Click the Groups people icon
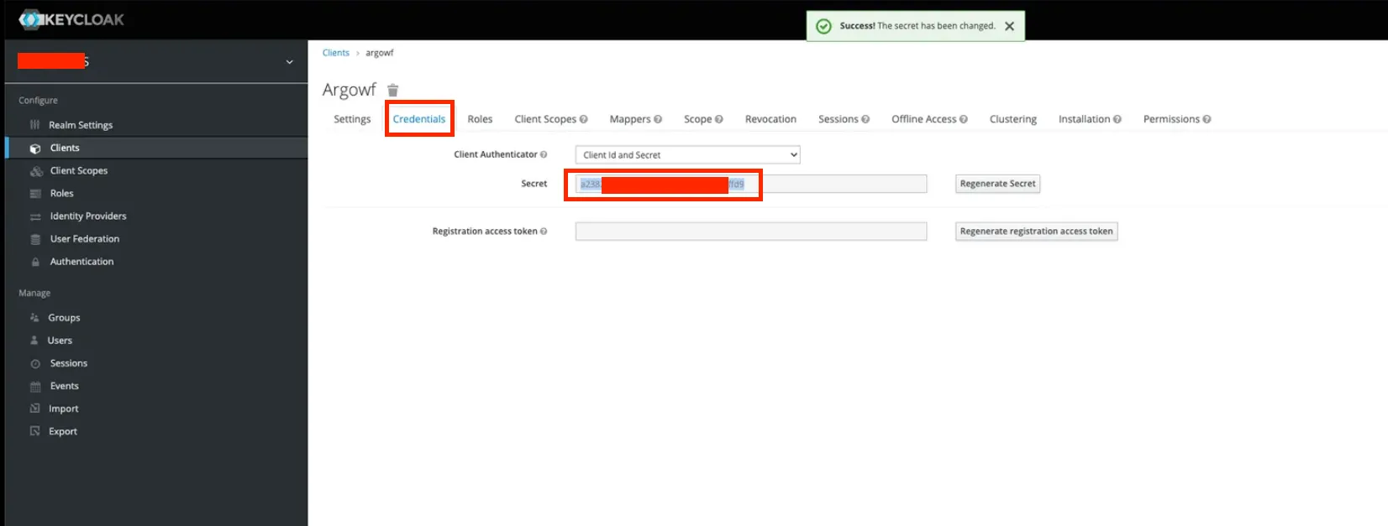 pyautogui.click(x=34, y=318)
